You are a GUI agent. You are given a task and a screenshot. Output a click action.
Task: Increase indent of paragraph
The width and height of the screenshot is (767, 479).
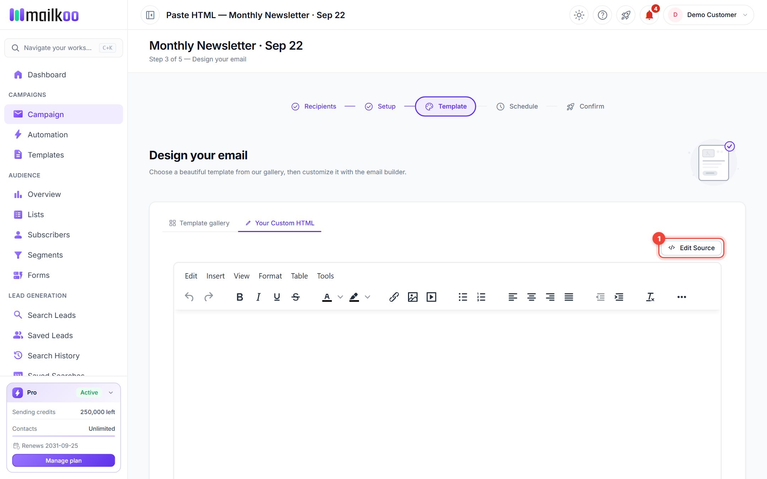click(619, 297)
